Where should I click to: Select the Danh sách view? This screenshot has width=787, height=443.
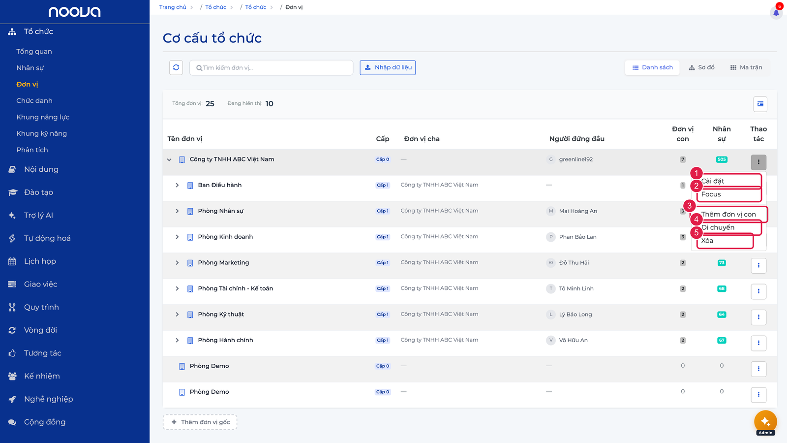pos(652,67)
